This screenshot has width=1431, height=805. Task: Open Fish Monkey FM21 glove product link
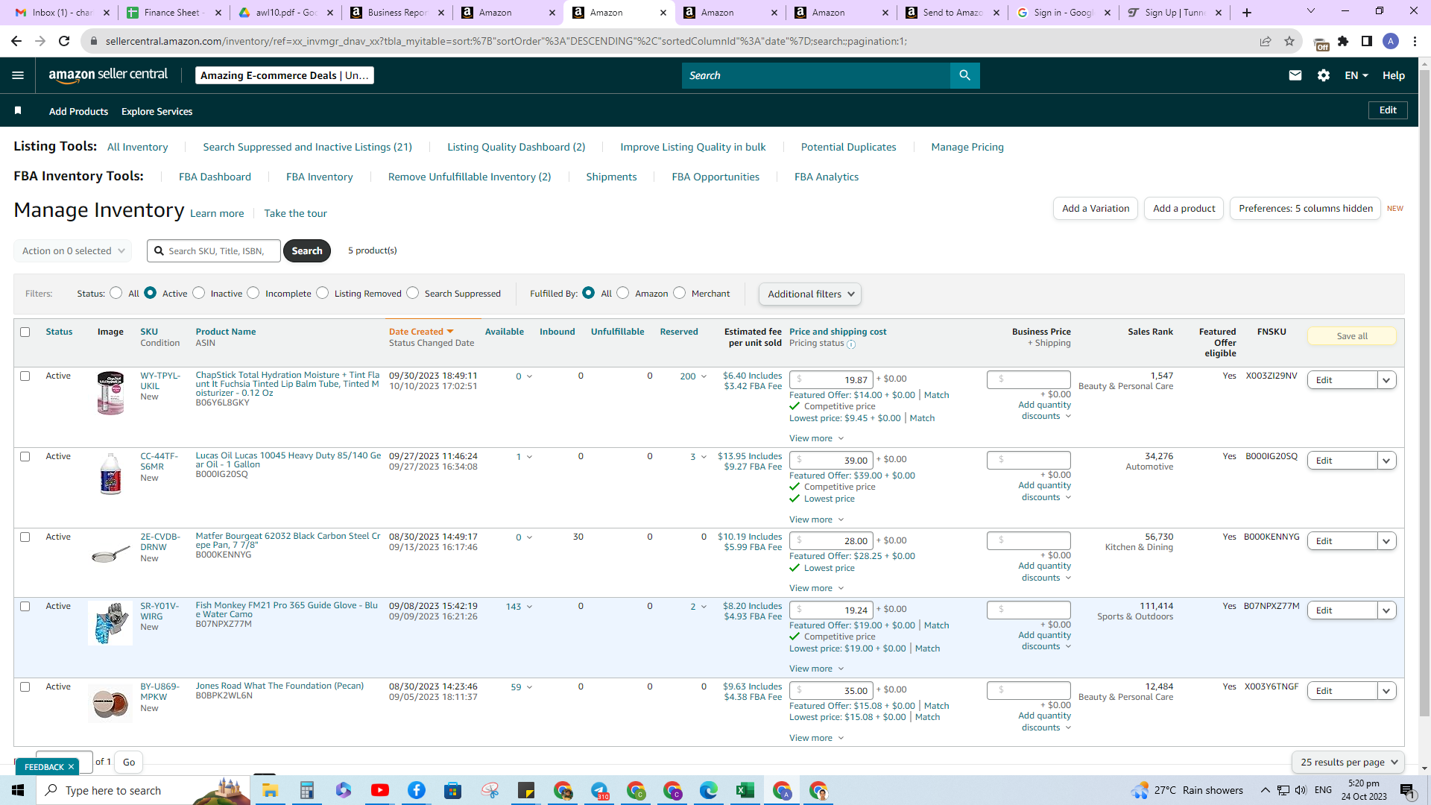[x=287, y=610]
